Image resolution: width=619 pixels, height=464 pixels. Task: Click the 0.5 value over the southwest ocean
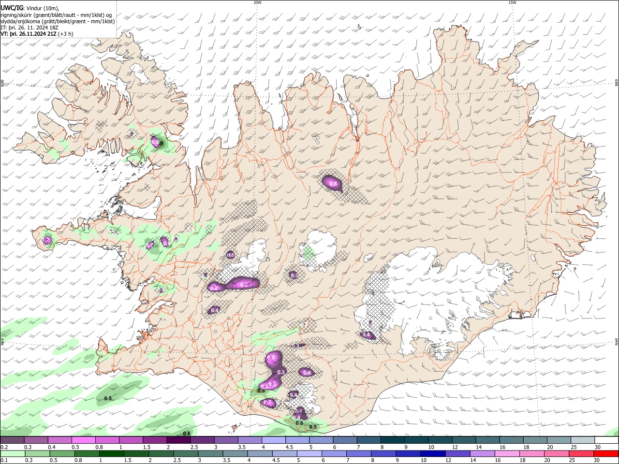tap(108, 399)
